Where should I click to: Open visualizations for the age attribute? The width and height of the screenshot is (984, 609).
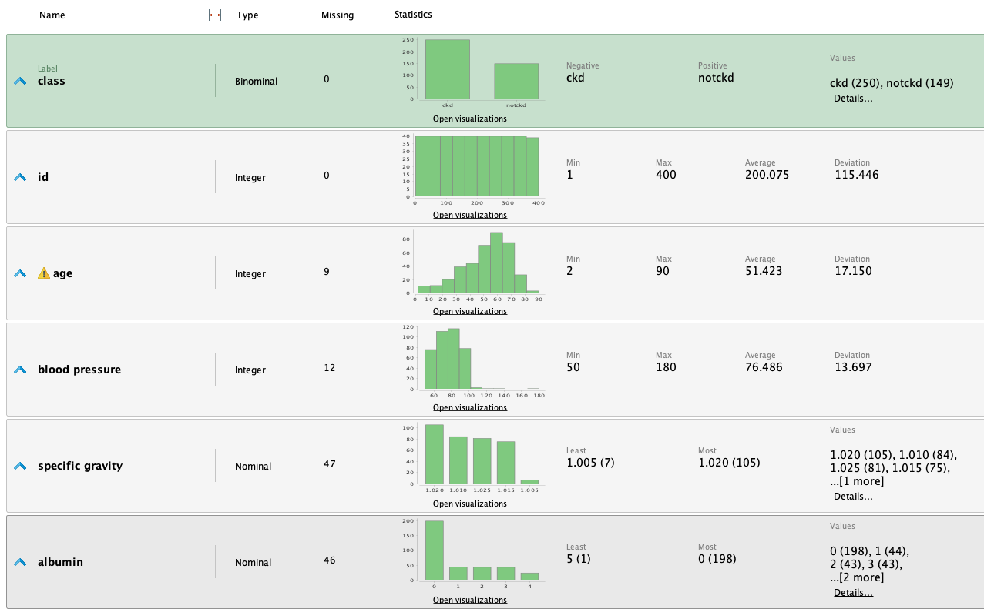coord(469,311)
